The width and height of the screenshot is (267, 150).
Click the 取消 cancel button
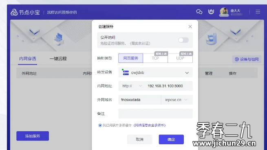pyautogui.click(x=139, y=139)
